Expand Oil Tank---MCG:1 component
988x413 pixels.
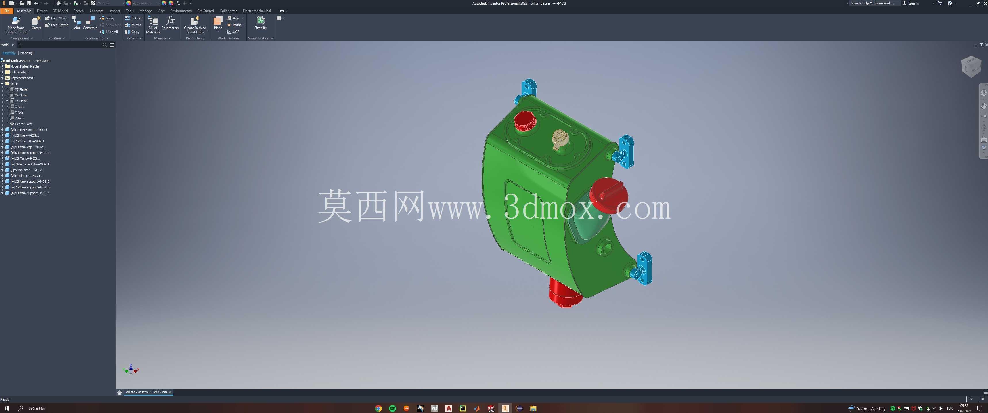[2, 158]
